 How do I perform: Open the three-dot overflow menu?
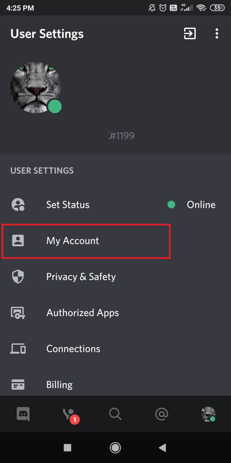pyautogui.click(x=217, y=33)
